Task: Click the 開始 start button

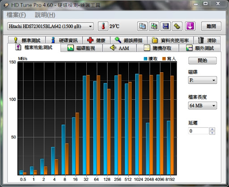Action: click(203, 61)
